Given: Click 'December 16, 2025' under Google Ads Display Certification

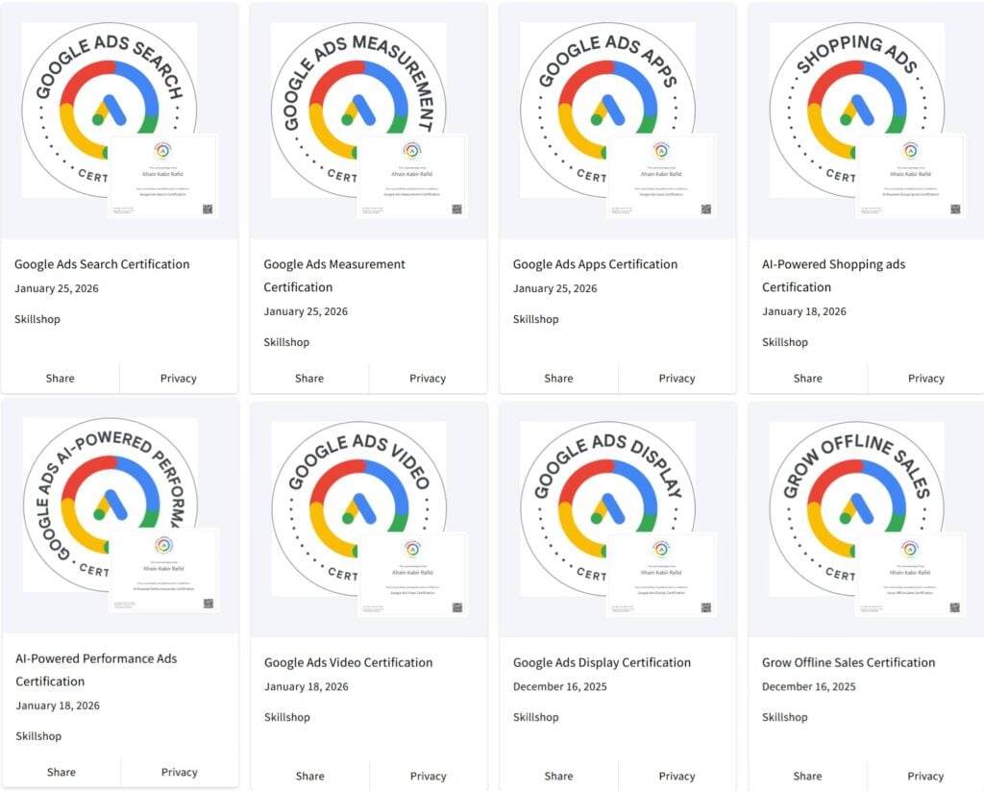Looking at the screenshot, I should pos(560,687).
